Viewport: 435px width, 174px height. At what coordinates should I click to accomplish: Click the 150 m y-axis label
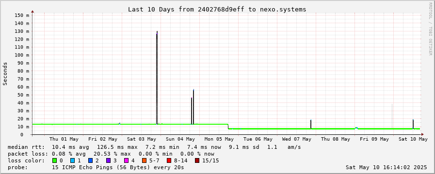click(21, 15)
